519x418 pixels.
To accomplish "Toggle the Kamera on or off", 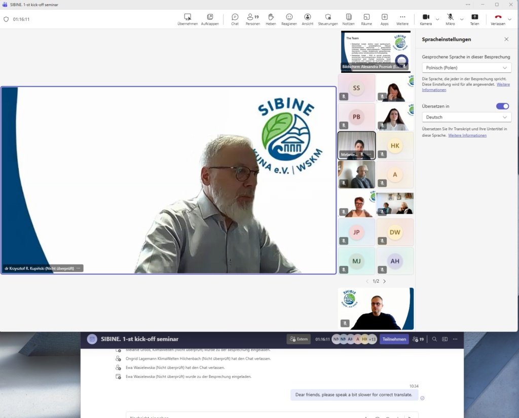I will [426, 19].
